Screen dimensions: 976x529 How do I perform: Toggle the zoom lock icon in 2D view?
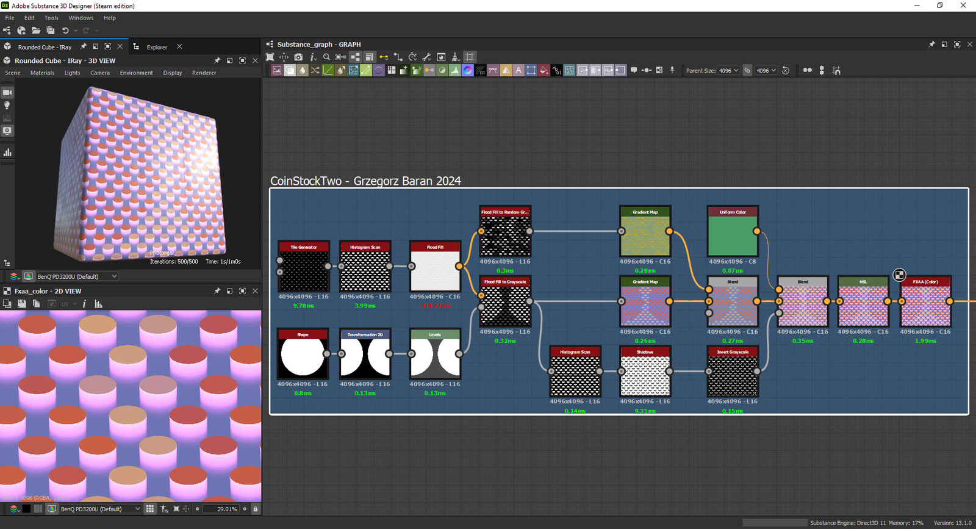[256, 509]
